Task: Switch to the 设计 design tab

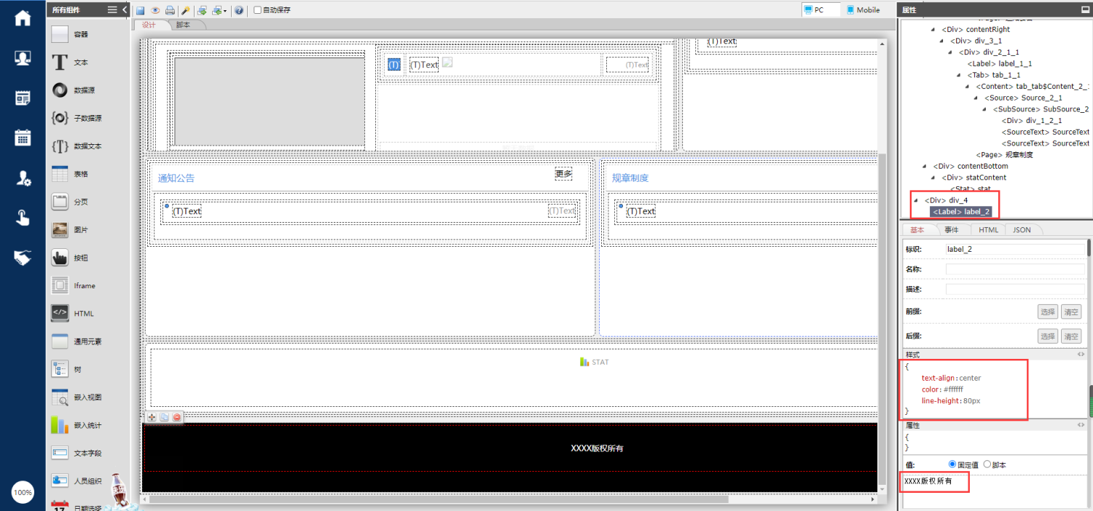Action: [149, 25]
